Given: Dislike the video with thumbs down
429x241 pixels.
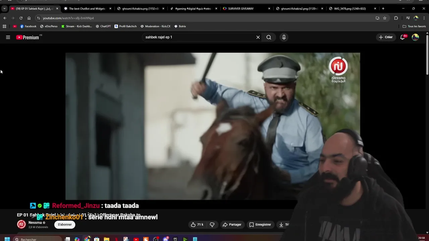Looking at the screenshot, I should (212, 225).
